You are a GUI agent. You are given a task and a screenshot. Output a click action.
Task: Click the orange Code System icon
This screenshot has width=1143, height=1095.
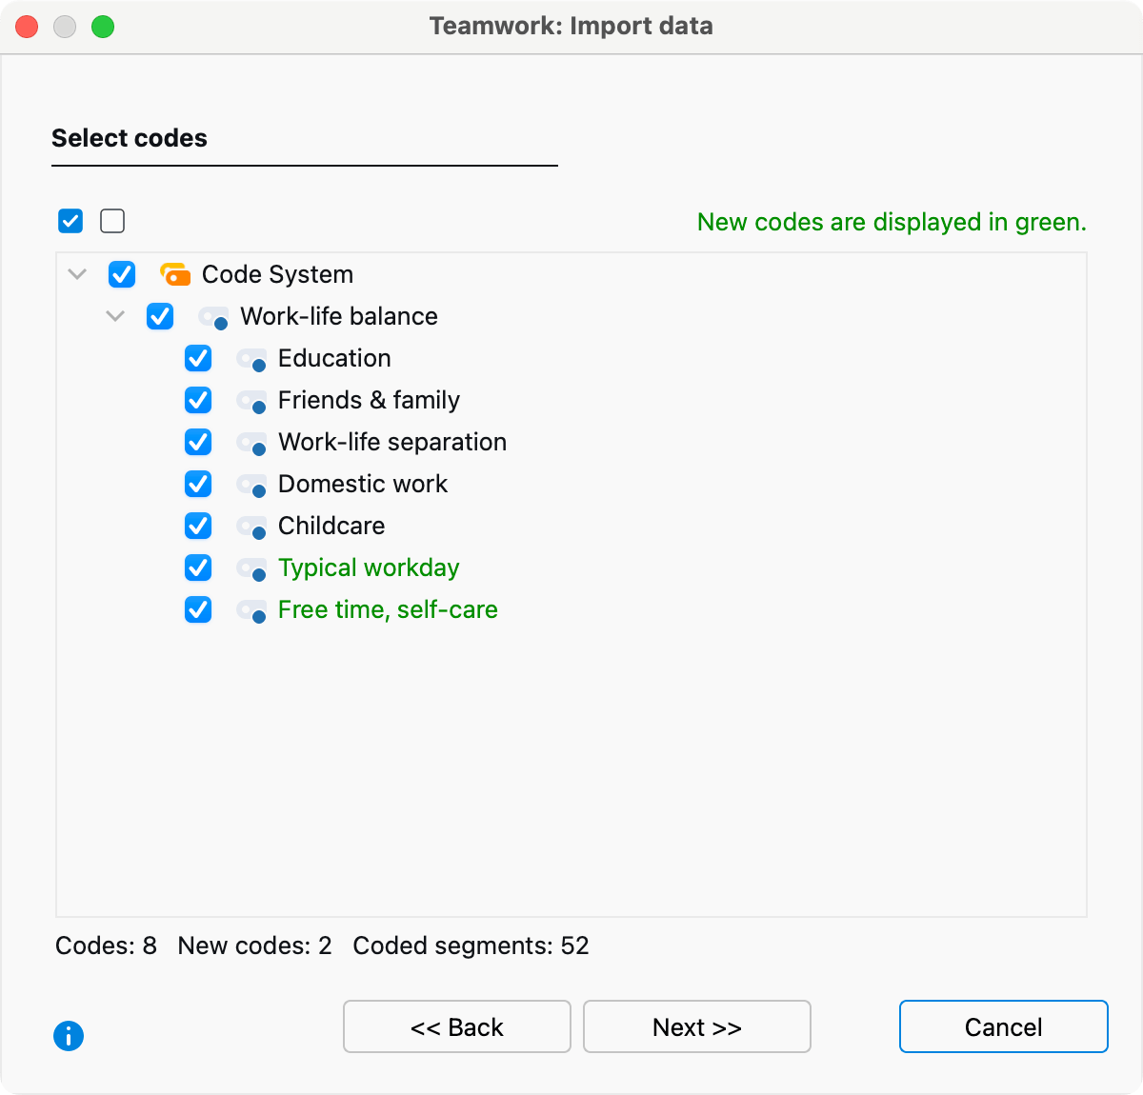click(x=175, y=275)
